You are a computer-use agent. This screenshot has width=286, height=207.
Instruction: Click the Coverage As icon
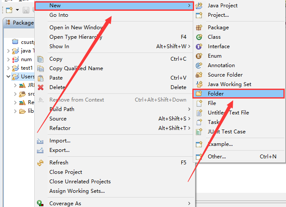click(40, 204)
